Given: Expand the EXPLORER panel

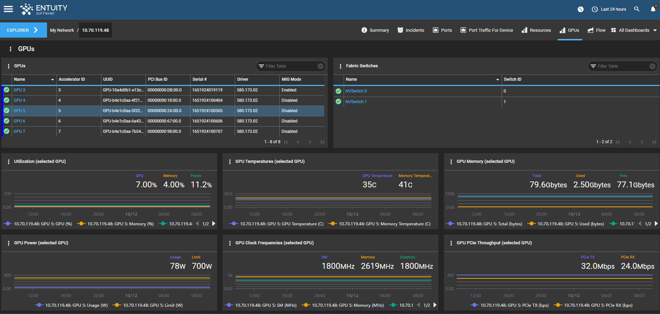Looking at the screenshot, I should pos(24,30).
